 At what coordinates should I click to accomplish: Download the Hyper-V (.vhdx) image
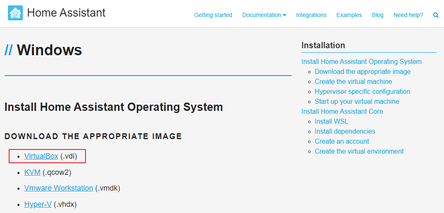click(38, 204)
